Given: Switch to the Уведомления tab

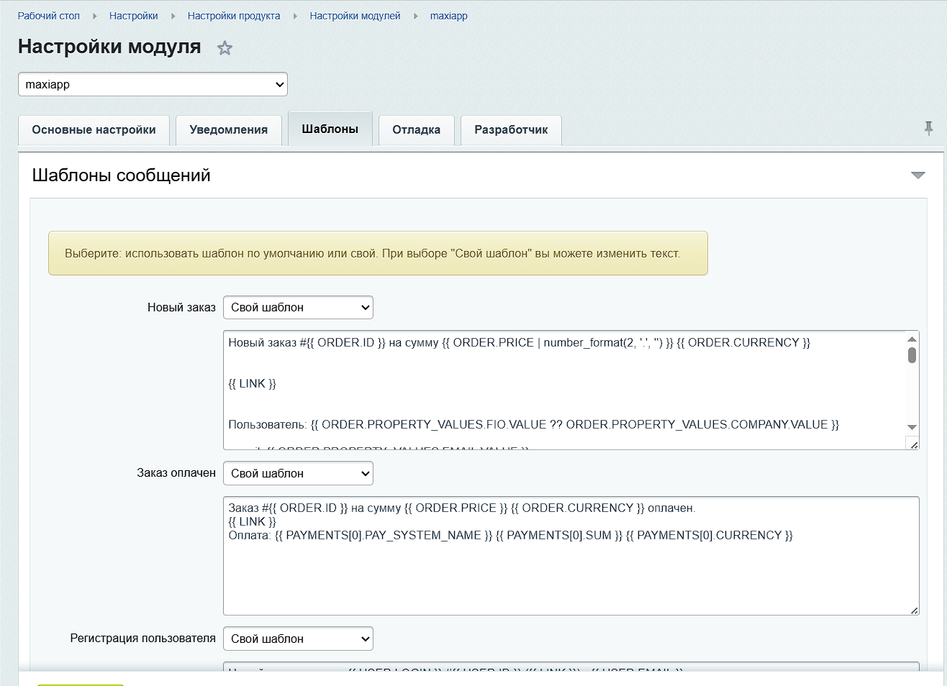Looking at the screenshot, I should (229, 130).
